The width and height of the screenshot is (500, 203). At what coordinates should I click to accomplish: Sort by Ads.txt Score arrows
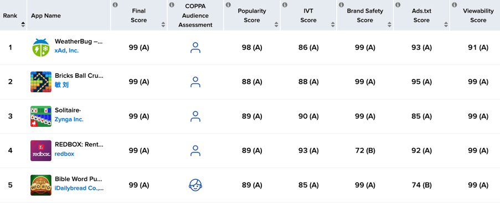coord(446,24)
